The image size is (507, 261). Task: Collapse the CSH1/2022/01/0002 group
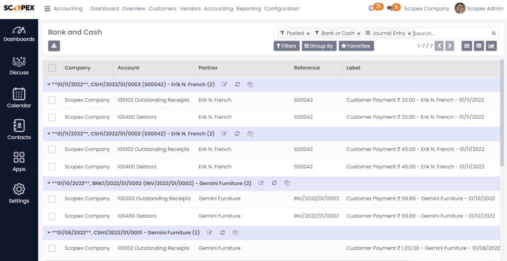(49, 134)
